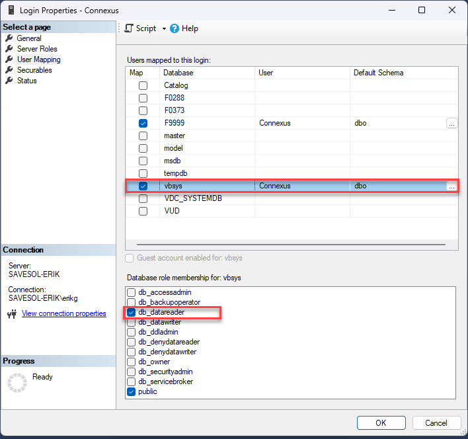Uncheck the db_datareader role checkbox
This screenshot has width=468, height=439.
pyautogui.click(x=132, y=312)
